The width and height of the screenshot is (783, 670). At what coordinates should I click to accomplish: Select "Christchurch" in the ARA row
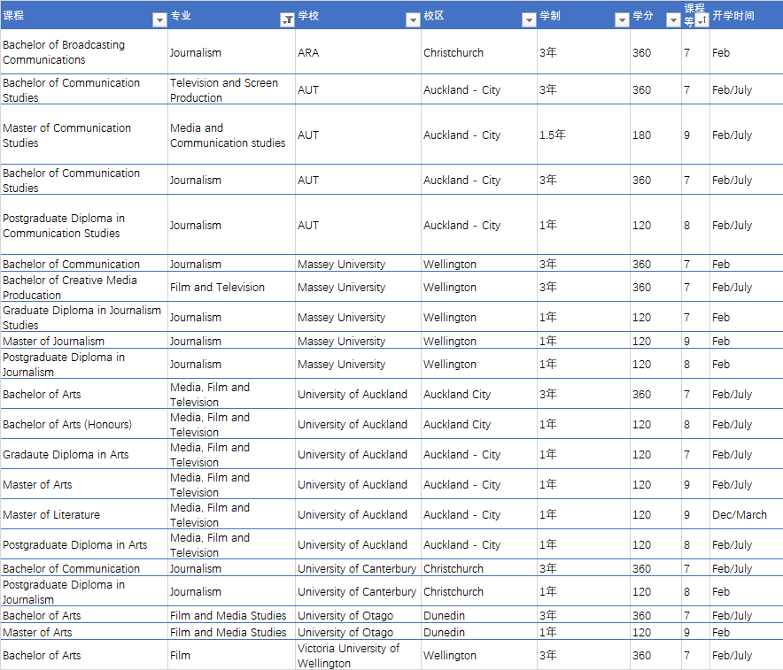pyautogui.click(x=479, y=52)
